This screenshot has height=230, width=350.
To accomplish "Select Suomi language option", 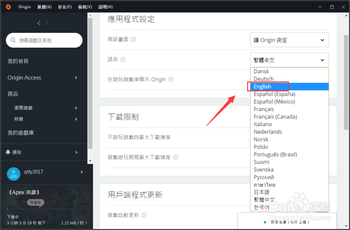I will click(x=289, y=162).
